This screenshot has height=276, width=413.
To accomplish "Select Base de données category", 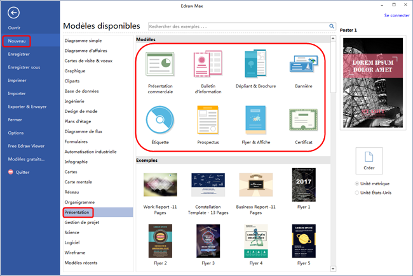I will click(x=82, y=91).
